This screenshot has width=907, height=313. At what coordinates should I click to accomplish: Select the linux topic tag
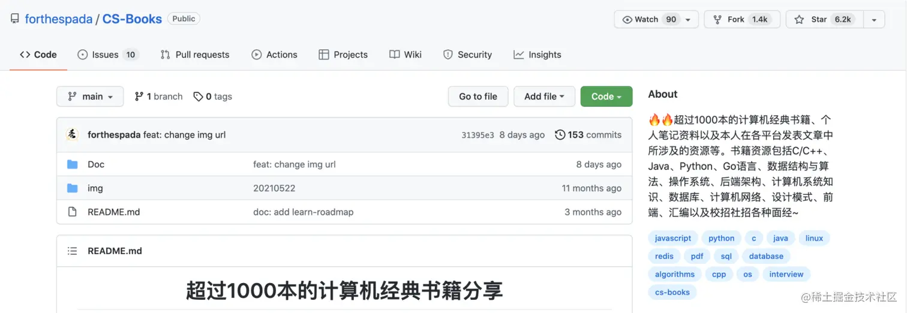[x=814, y=238]
